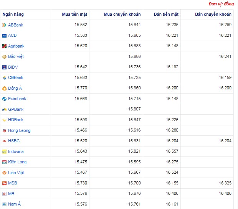Image resolution: width=238 pixels, height=209 pixels.
Task: Click the MSB logo icon
Action: (4, 183)
